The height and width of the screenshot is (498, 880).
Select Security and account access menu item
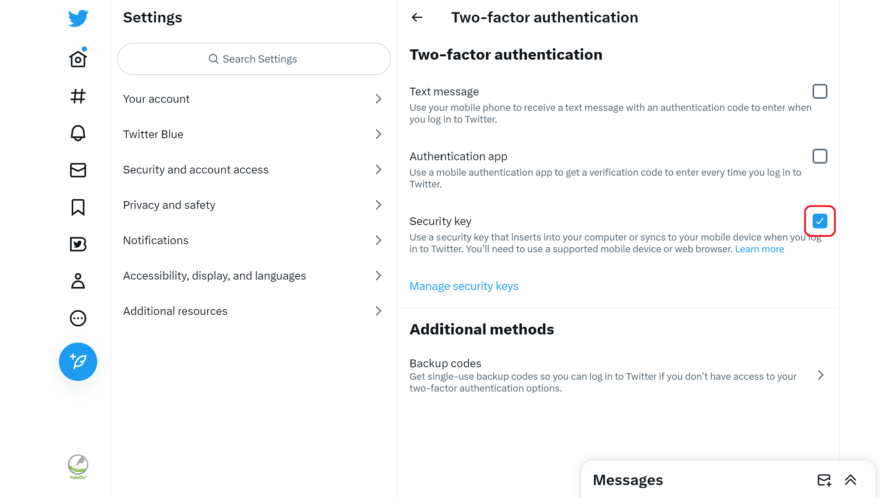[254, 169]
